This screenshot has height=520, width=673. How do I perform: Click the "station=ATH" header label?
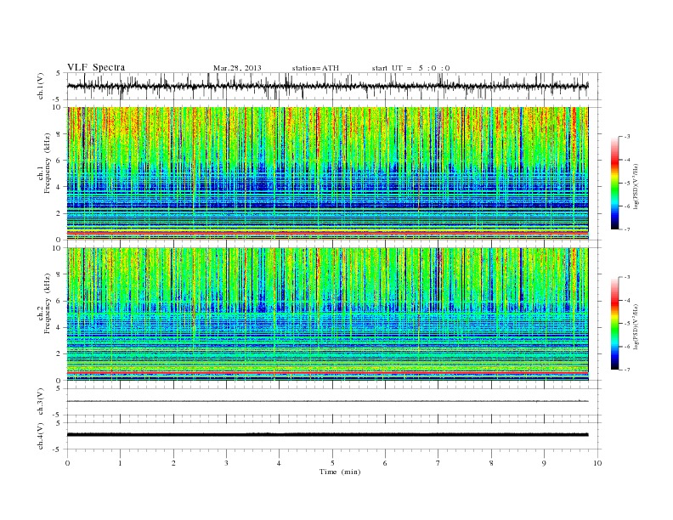[x=315, y=68]
